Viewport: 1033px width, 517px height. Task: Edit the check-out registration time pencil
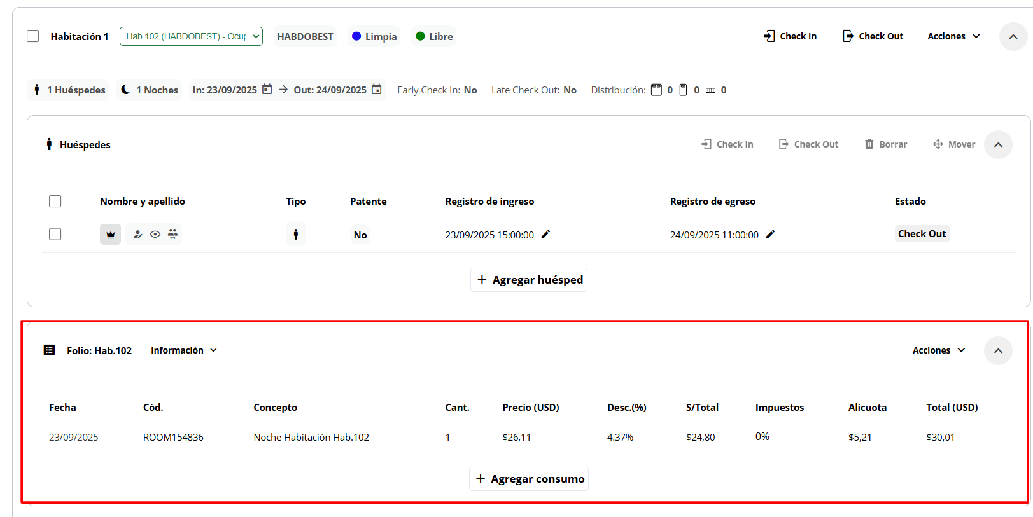pos(770,235)
